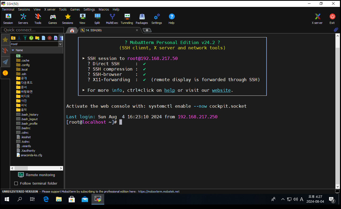Open the Tunneling toolbar icon

127,19
